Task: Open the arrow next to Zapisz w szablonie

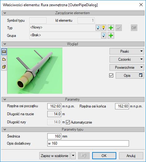Action: click(73, 155)
